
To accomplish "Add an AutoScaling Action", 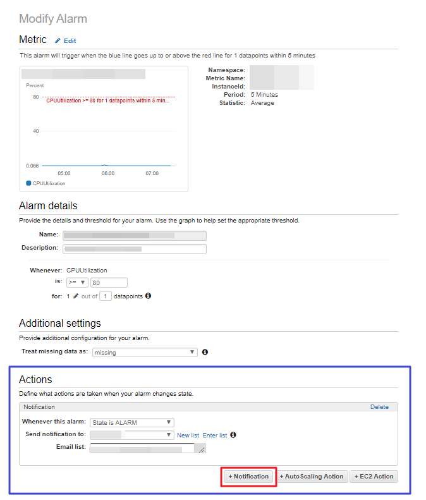I will (312, 477).
